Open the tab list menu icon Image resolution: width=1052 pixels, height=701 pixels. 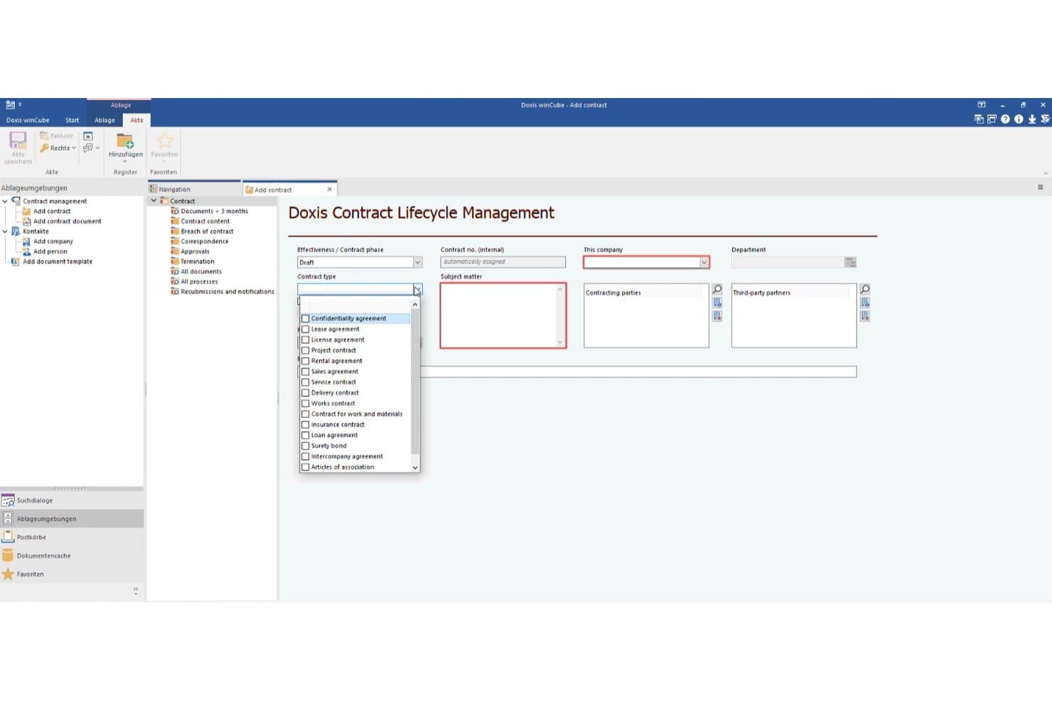(x=1040, y=188)
